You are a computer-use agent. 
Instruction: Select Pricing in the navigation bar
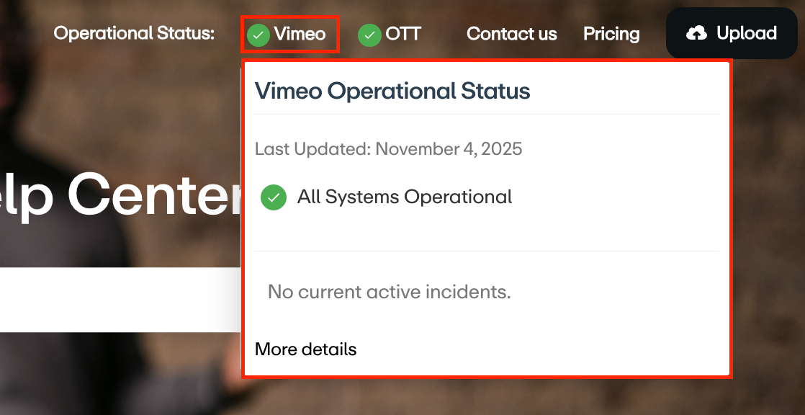pyautogui.click(x=611, y=34)
